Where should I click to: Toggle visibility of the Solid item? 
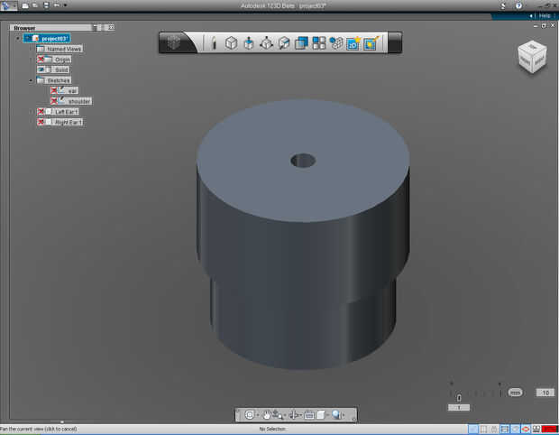click(41, 69)
